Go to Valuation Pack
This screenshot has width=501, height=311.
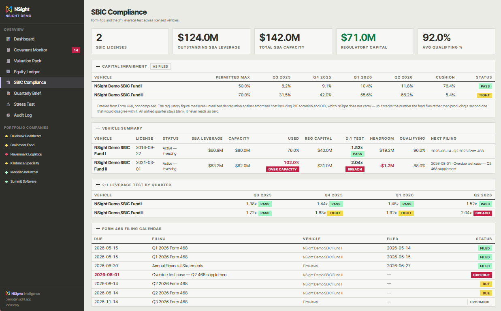pyautogui.click(x=42, y=61)
